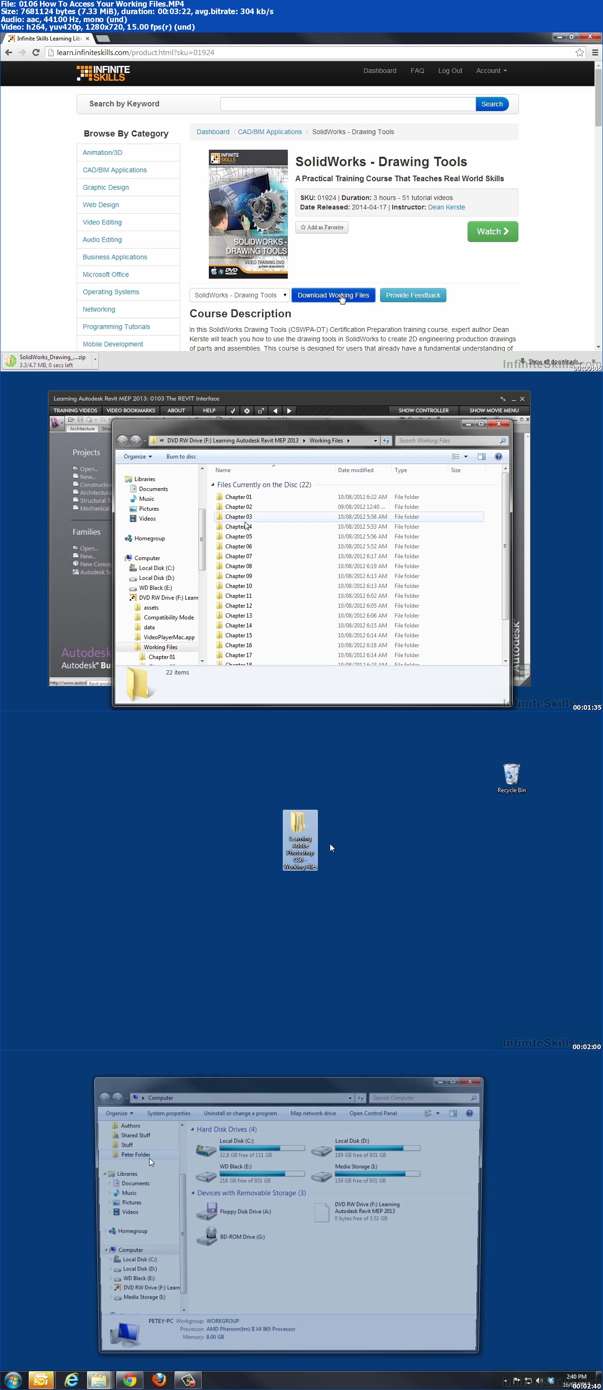Open address bar history dropdown in Computer window
The width and height of the screenshot is (603, 1390).
point(350,1098)
